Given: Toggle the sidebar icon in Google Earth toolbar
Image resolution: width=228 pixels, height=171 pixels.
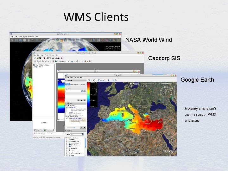Looking at the screenshot, I should coord(89,80).
